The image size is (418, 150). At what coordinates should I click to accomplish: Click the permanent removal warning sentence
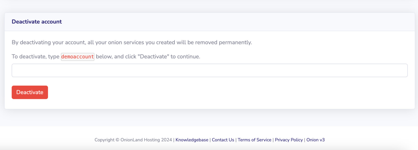[x=132, y=43]
